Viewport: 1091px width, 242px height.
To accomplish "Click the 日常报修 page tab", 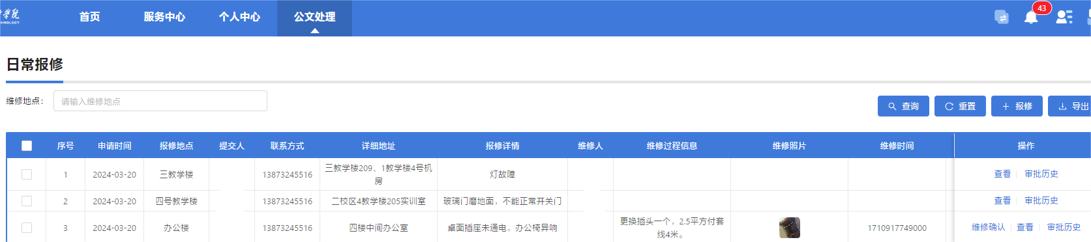I will (35, 64).
